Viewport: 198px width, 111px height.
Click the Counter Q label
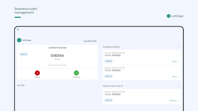(90, 41)
